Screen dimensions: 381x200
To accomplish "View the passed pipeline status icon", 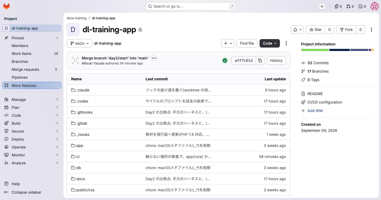I will click(225, 61).
